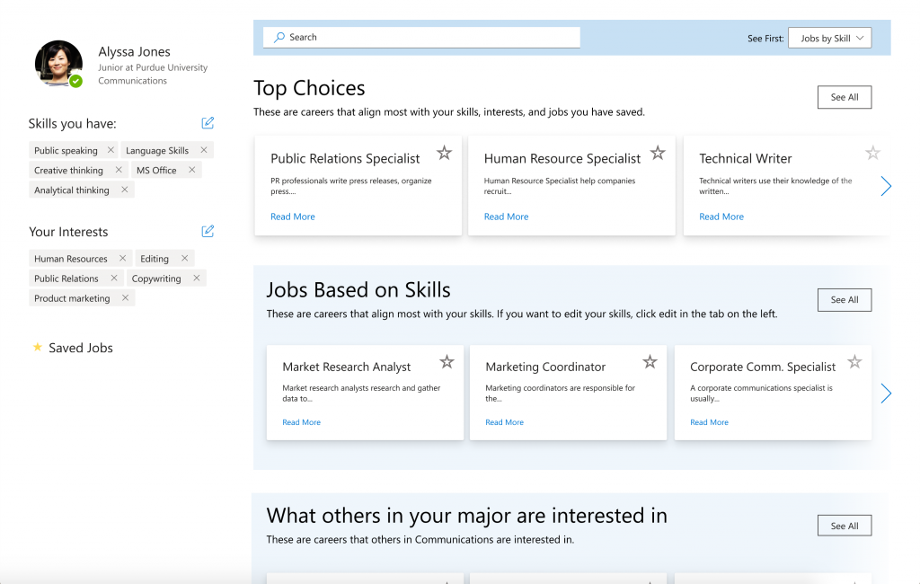Star the Marketing Coordinator card
This screenshot has height=584, width=920.
[x=650, y=362]
